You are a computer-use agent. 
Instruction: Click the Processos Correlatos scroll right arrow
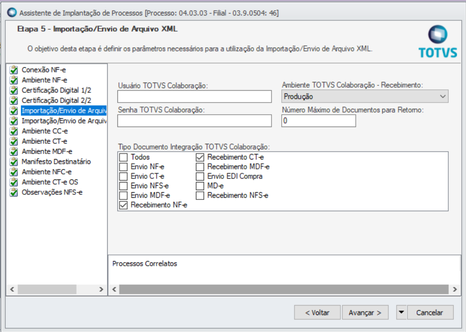(x=455, y=289)
